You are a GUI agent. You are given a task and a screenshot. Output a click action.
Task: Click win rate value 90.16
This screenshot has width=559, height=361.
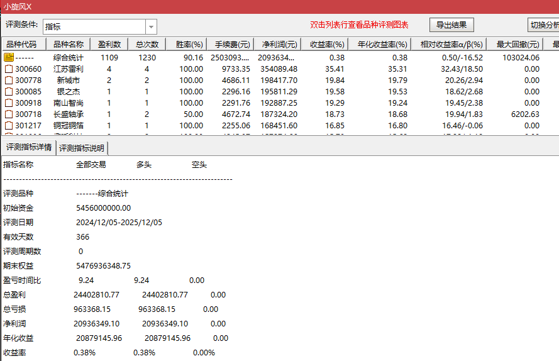193,57
